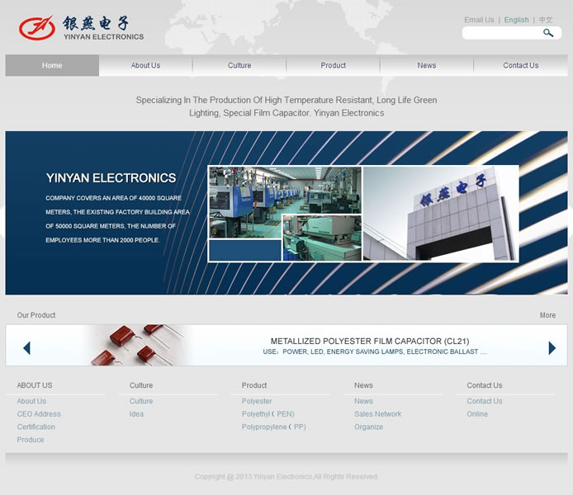The image size is (573, 495).
Task: Open the Sales Network footer link
Action: click(378, 414)
